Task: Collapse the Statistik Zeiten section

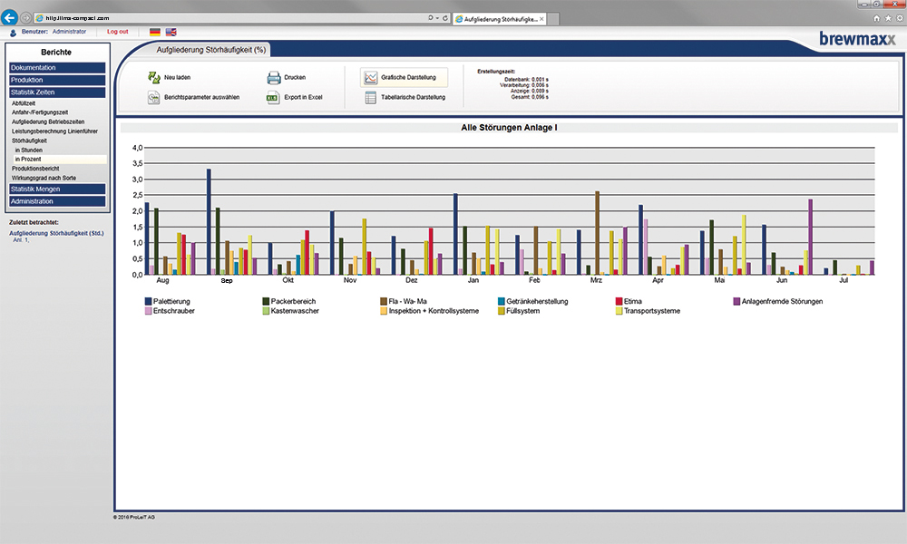Action: (56, 92)
